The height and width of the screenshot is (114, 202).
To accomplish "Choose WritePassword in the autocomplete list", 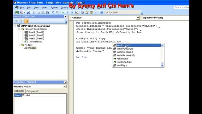I will click(137, 49).
